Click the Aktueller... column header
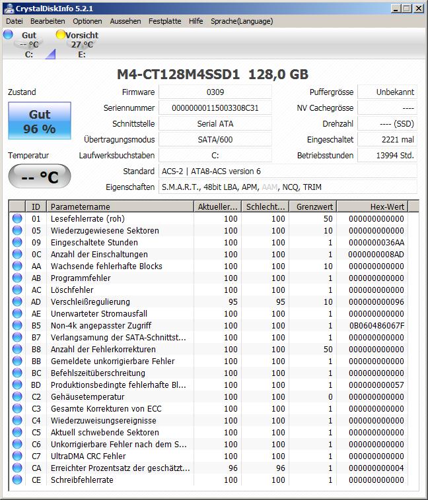This screenshot has width=428, height=500. [217, 206]
